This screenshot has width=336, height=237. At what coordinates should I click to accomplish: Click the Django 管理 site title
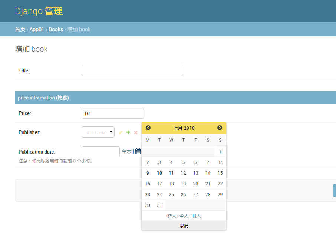click(x=39, y=11)
